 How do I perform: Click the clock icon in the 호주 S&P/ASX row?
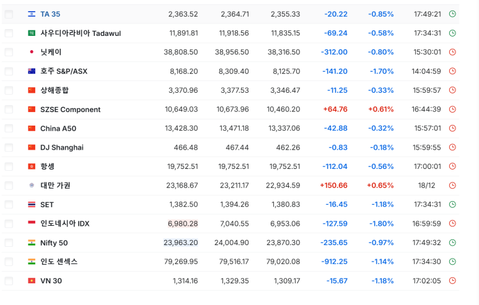pos(452,71)
